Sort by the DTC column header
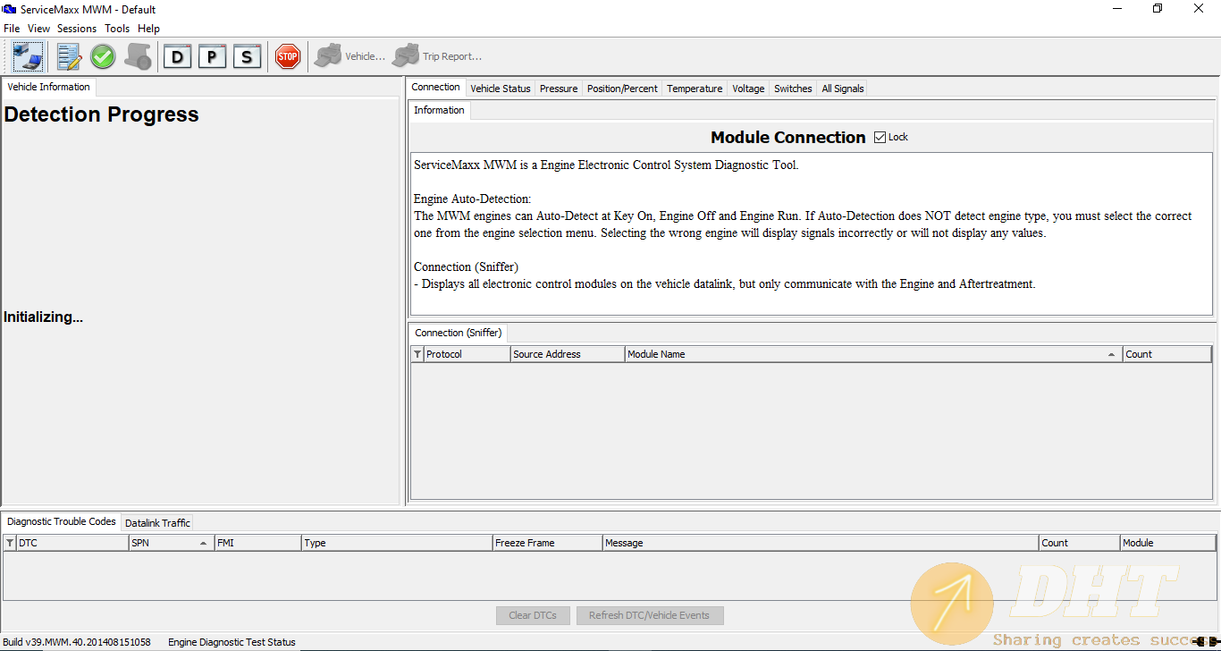This screenshot has height=651, width=1221. coord(72,543)
